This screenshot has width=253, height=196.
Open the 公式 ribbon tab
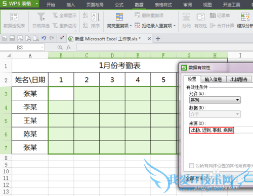pyautogui.click(x=119, y=5)
